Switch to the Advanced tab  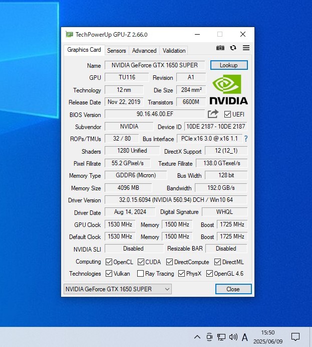(x=144, y=51)
